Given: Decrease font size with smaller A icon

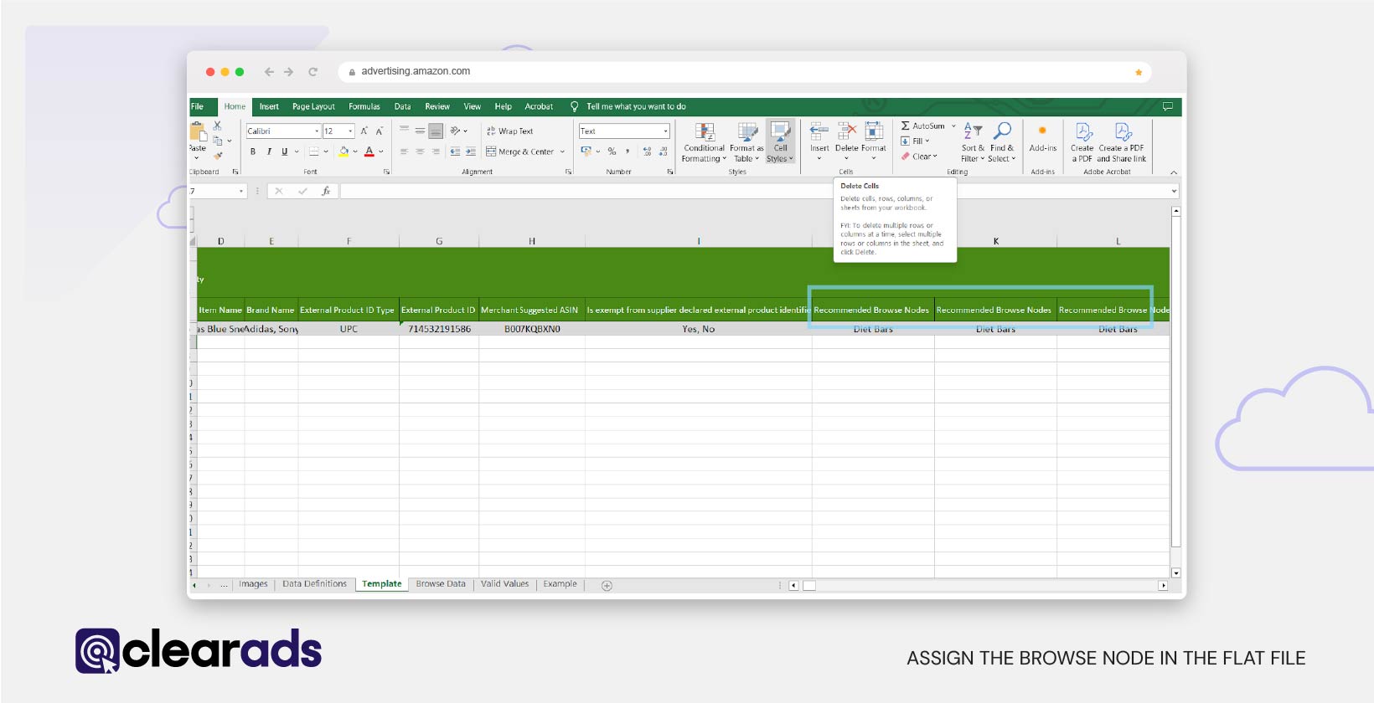Looking at the screenshot, I should tap(379, 131).
